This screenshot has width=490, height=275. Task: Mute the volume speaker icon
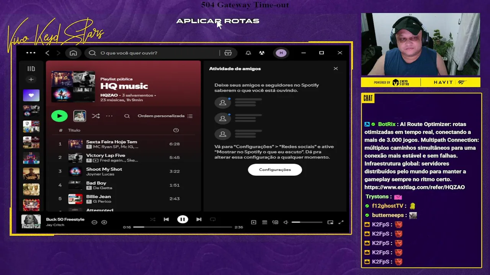click(286, 222)
